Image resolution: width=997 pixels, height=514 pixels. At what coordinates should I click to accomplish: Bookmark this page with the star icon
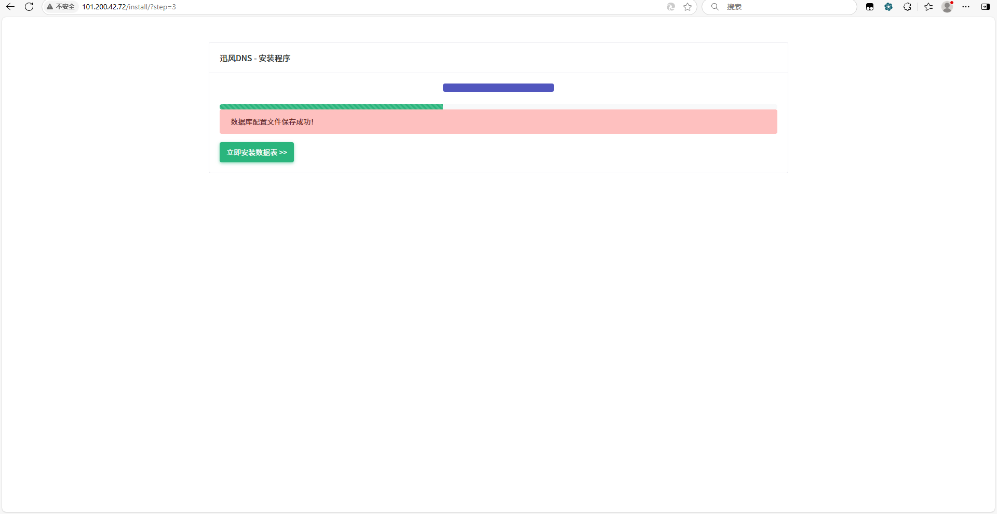(x=688, y=7)
